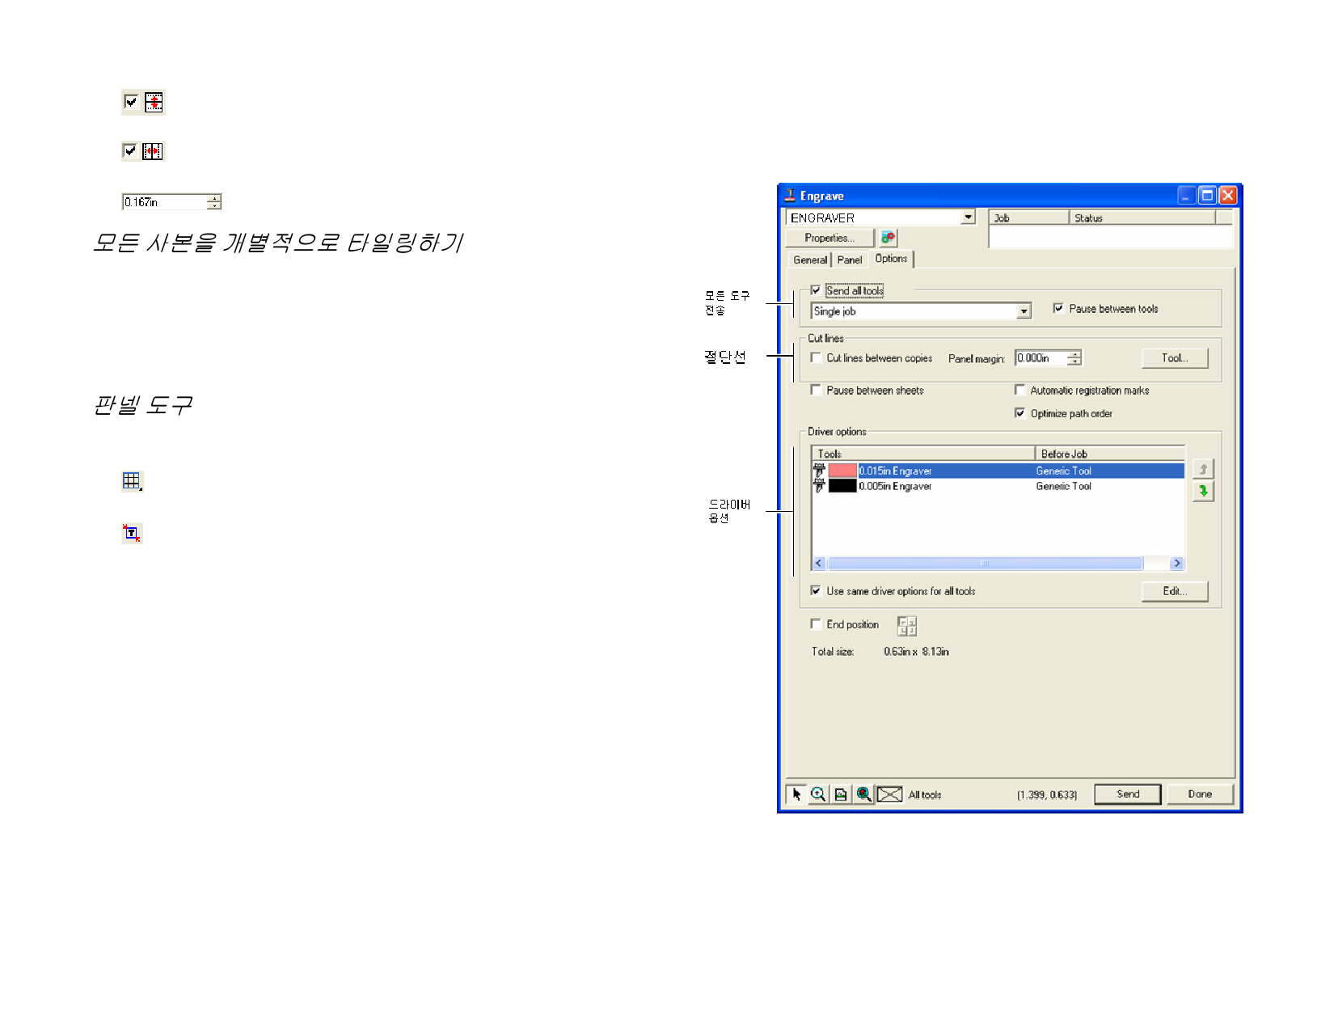Switch to the Panel tab
1334x1031 pixels.
(849, 260)
